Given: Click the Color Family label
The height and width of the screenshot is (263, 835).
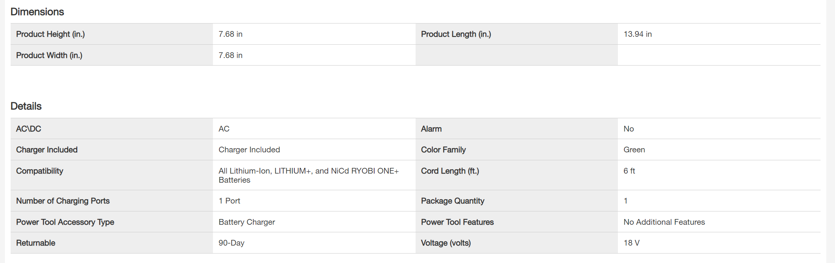Looking at the screenshot, I should [443, 150].
